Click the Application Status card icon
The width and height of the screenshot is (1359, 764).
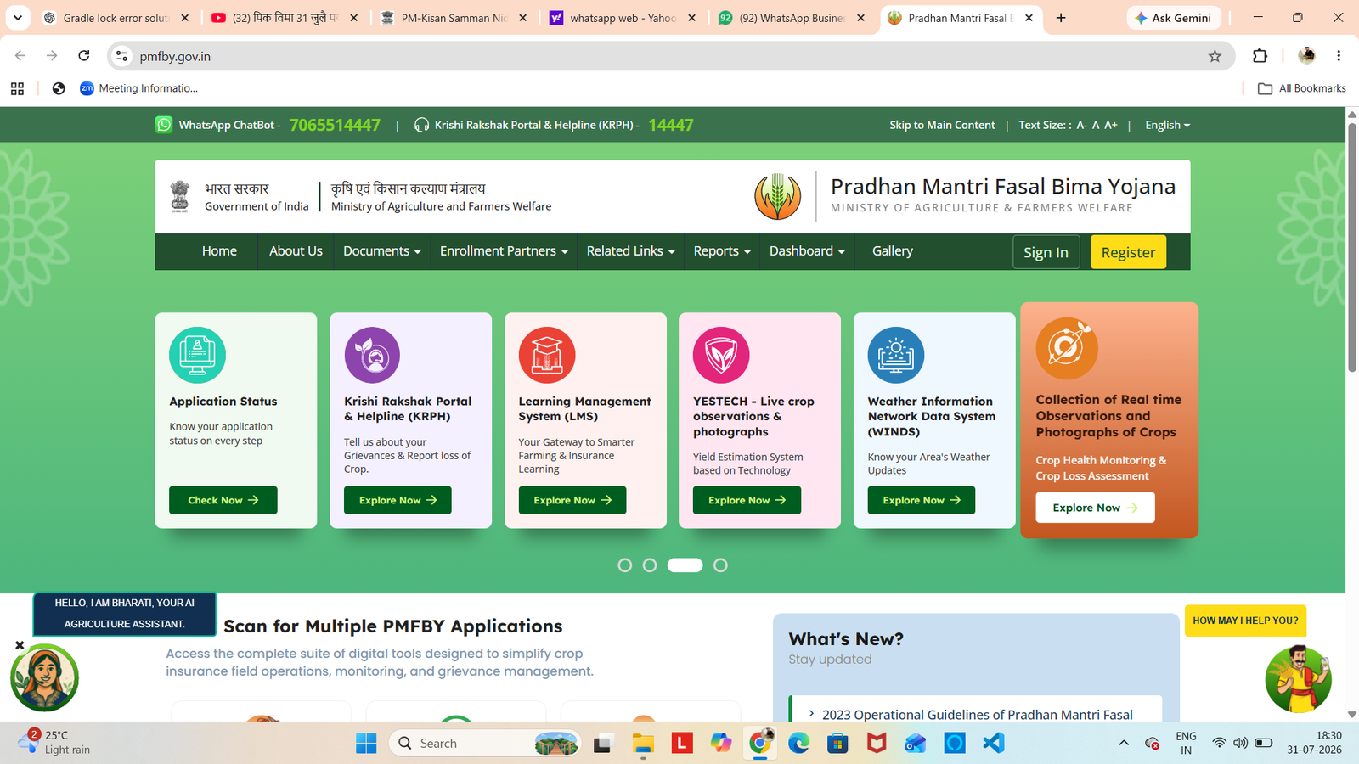coord(197,355)
